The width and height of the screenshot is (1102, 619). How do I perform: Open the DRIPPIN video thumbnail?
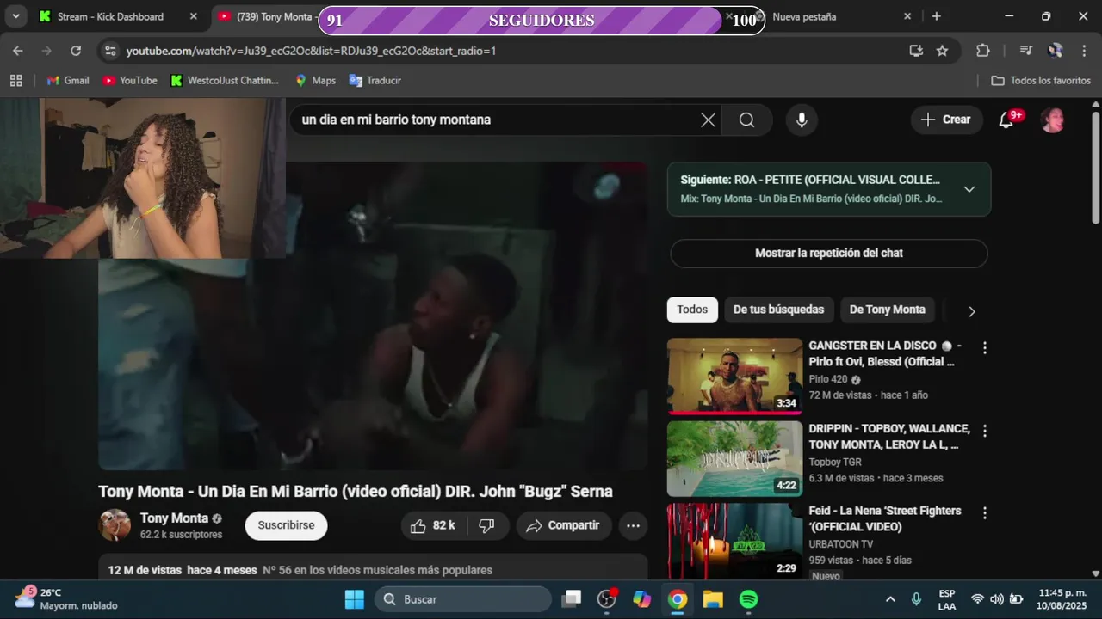click(734, 458)
